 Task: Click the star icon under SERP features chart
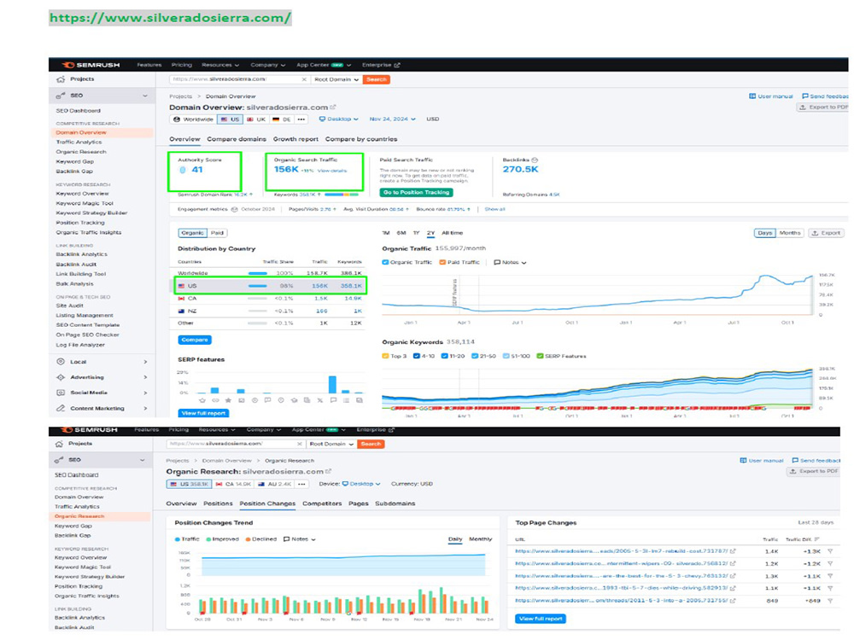click(x=228, y=400)
